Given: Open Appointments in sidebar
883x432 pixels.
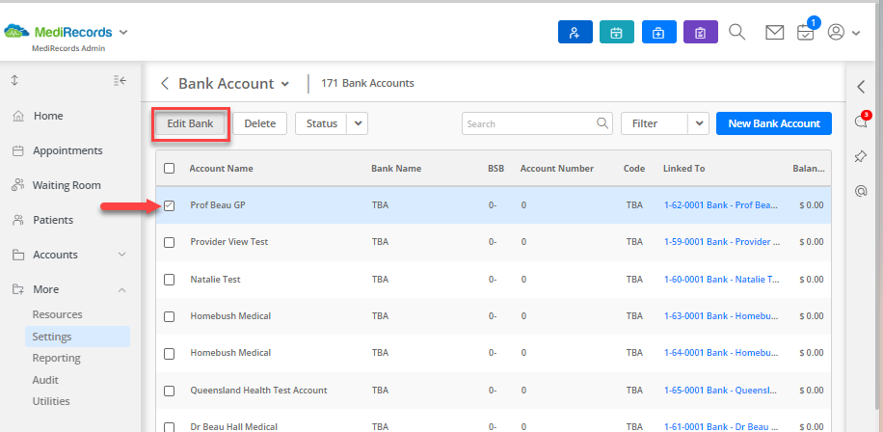Looking at the screenshot, I should pos(67,151).
